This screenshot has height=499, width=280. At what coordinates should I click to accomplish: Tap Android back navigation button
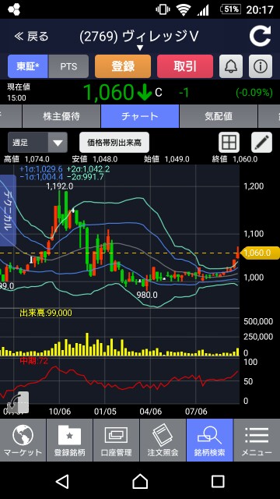[x=62, y=481]
